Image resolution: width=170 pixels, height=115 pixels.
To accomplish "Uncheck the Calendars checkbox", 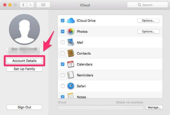I will (63, 64).
